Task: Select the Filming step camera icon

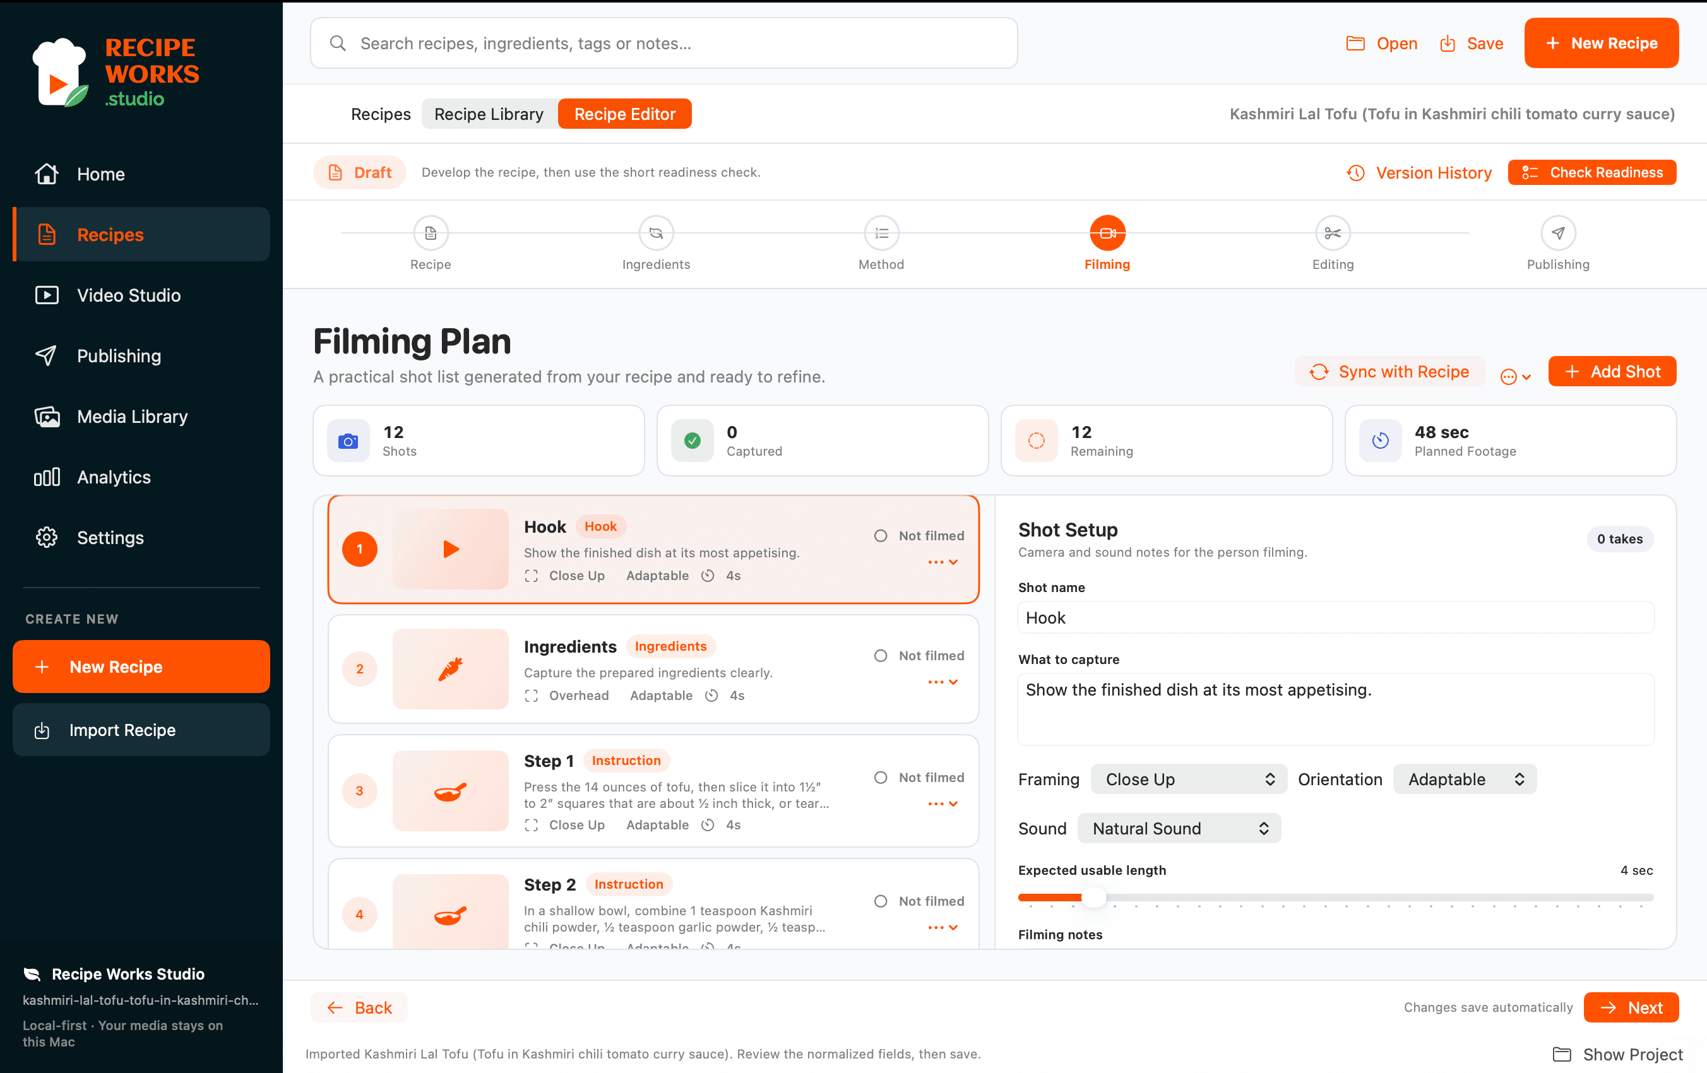Action: [1107, 232]
